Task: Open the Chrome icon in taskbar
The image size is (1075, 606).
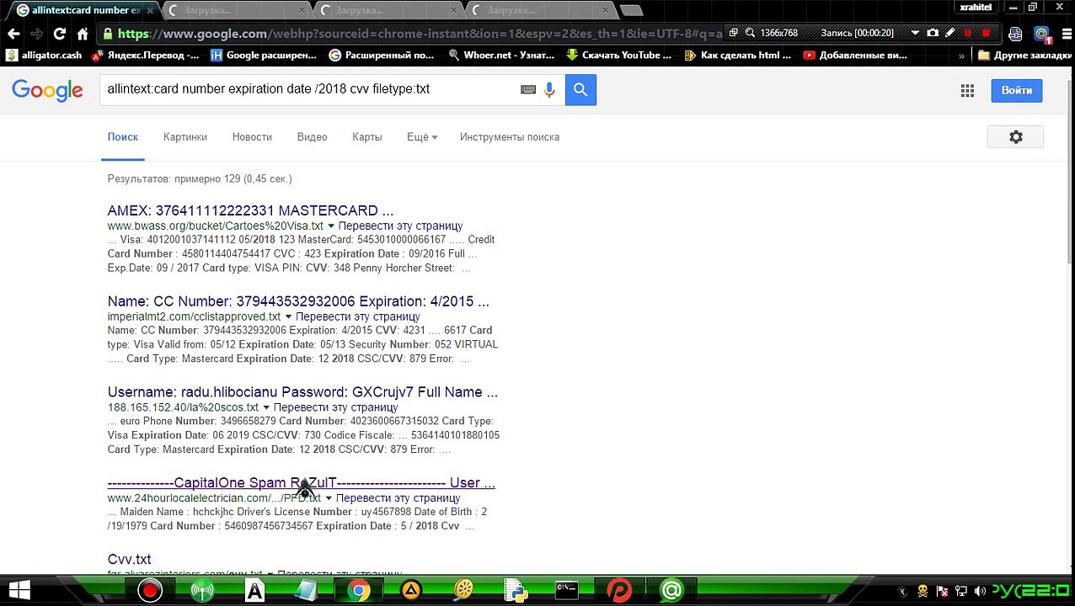Action: [359, 591]
